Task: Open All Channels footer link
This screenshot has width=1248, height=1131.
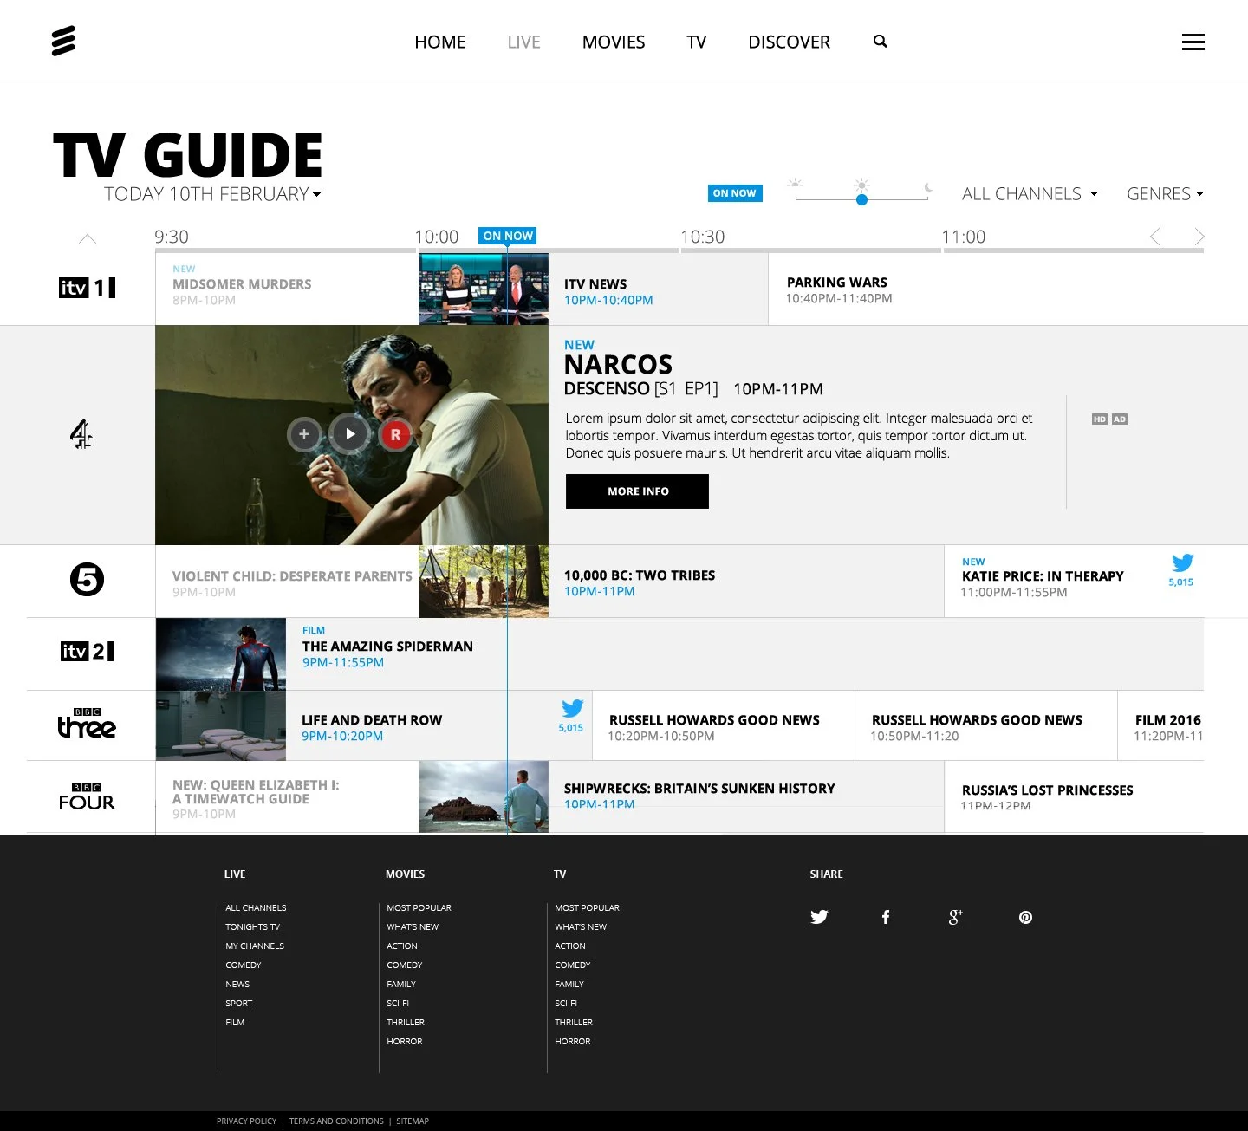Action: (256, 908)
